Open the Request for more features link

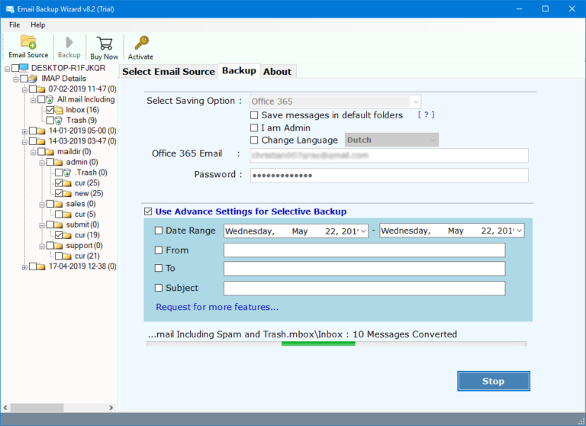click(x=217, y=307)
